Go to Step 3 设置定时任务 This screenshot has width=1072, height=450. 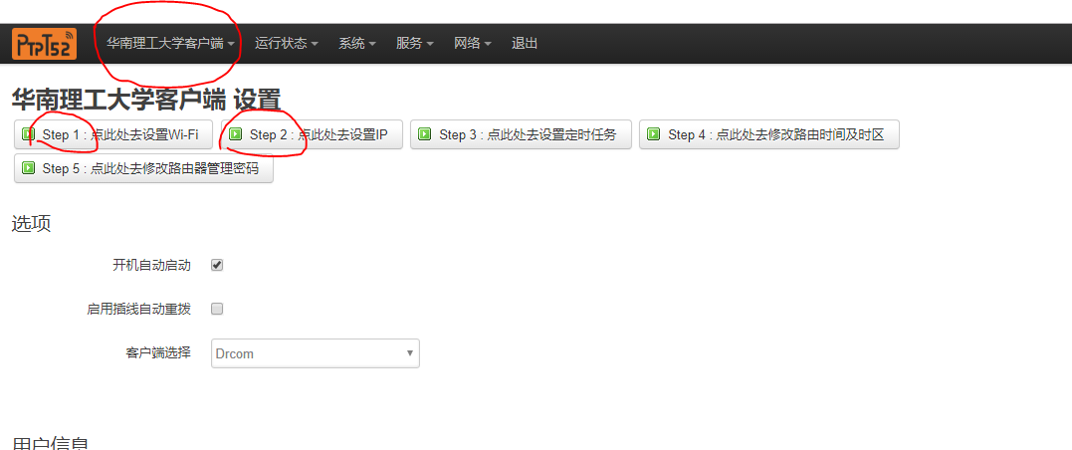pyautogui.click(x=521, y=134)
